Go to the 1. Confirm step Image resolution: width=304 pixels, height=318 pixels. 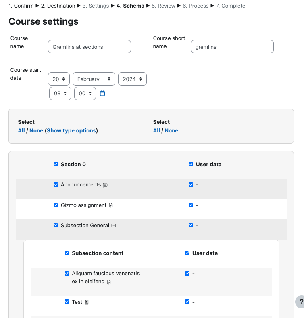pos(21,6)
